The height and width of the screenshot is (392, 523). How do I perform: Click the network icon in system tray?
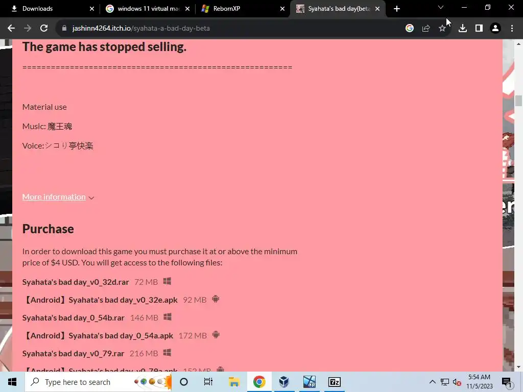pos(445,382)
